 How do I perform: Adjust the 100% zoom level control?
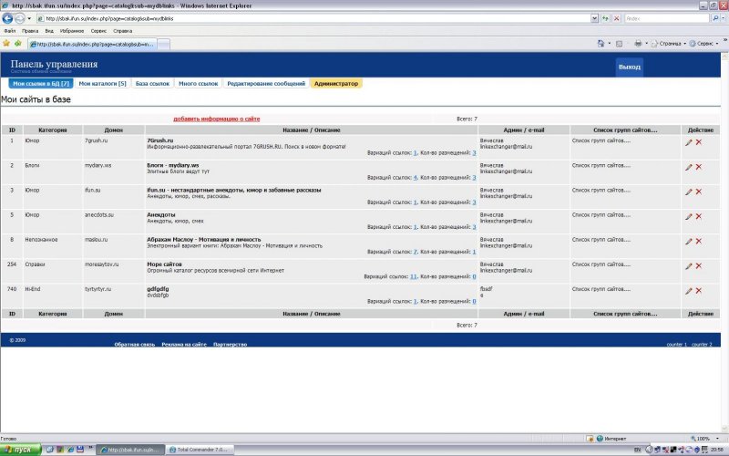click(704, 439)
